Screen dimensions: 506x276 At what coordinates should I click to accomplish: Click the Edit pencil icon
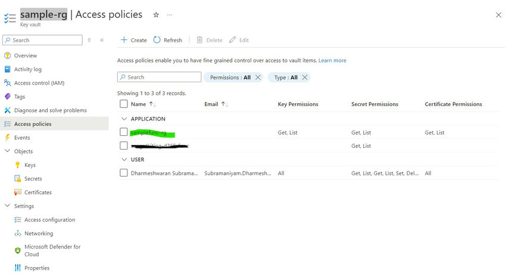(x=232, y=40)
